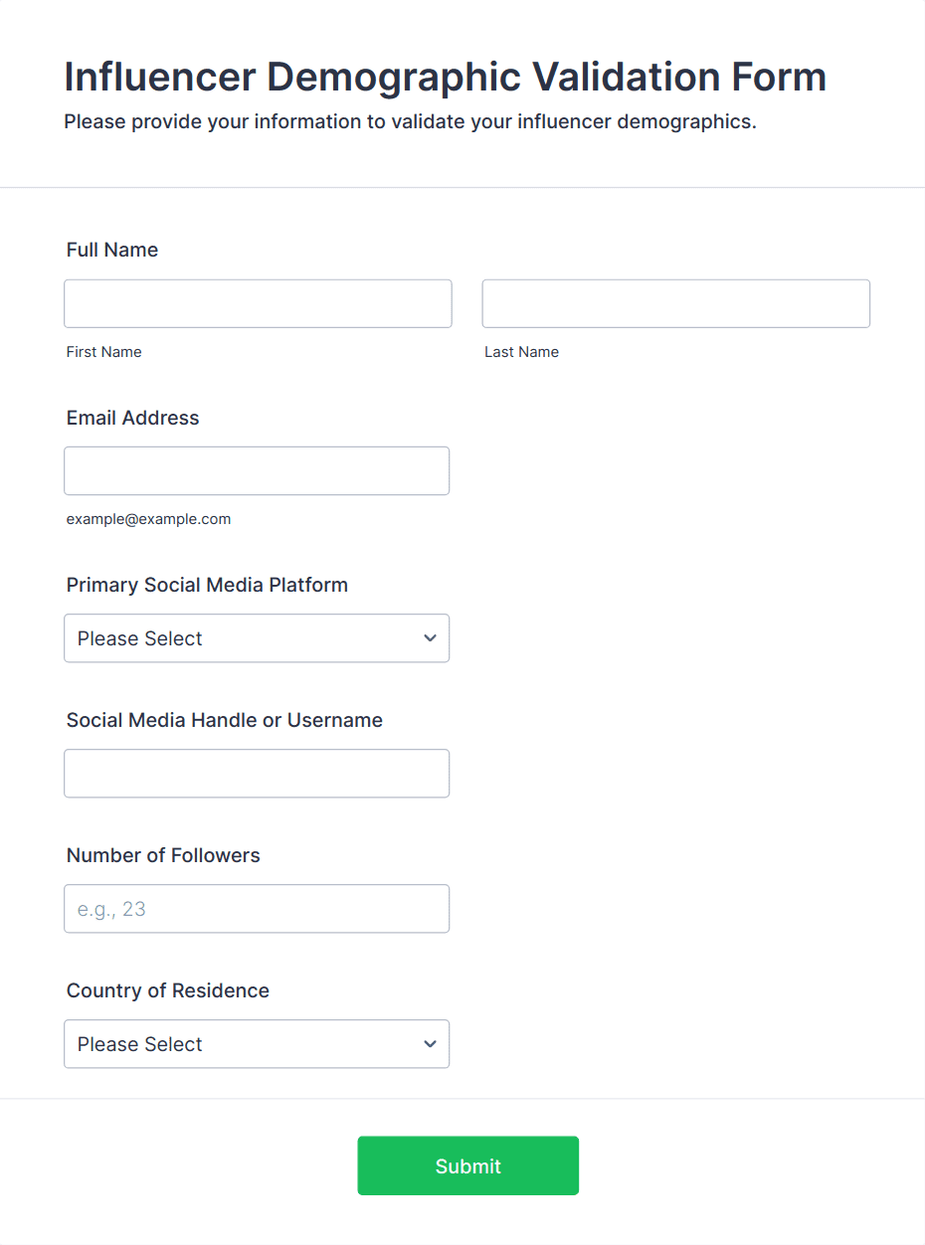Click the chevron arrow in the platform dropdown
The image size is (925, 1245).
pyautogui.click(x=430, y=638)
